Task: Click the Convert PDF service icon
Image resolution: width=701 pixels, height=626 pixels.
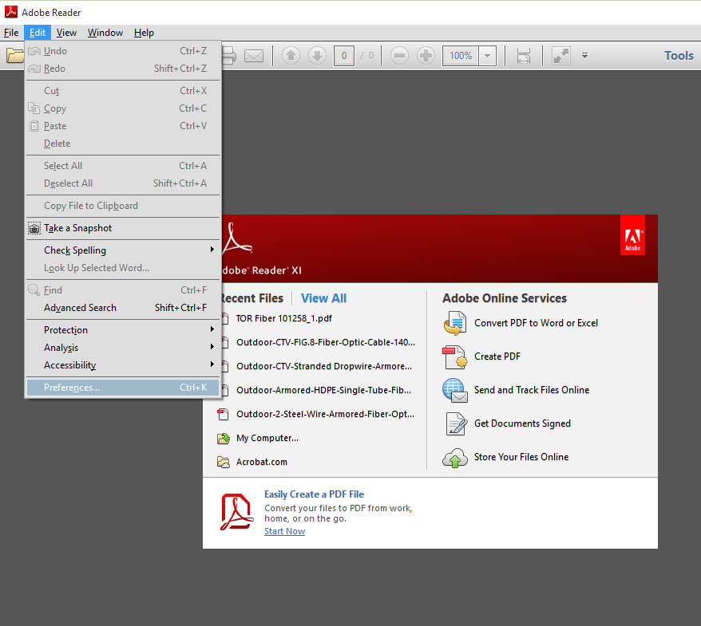Action: click(x=455, y=323)
